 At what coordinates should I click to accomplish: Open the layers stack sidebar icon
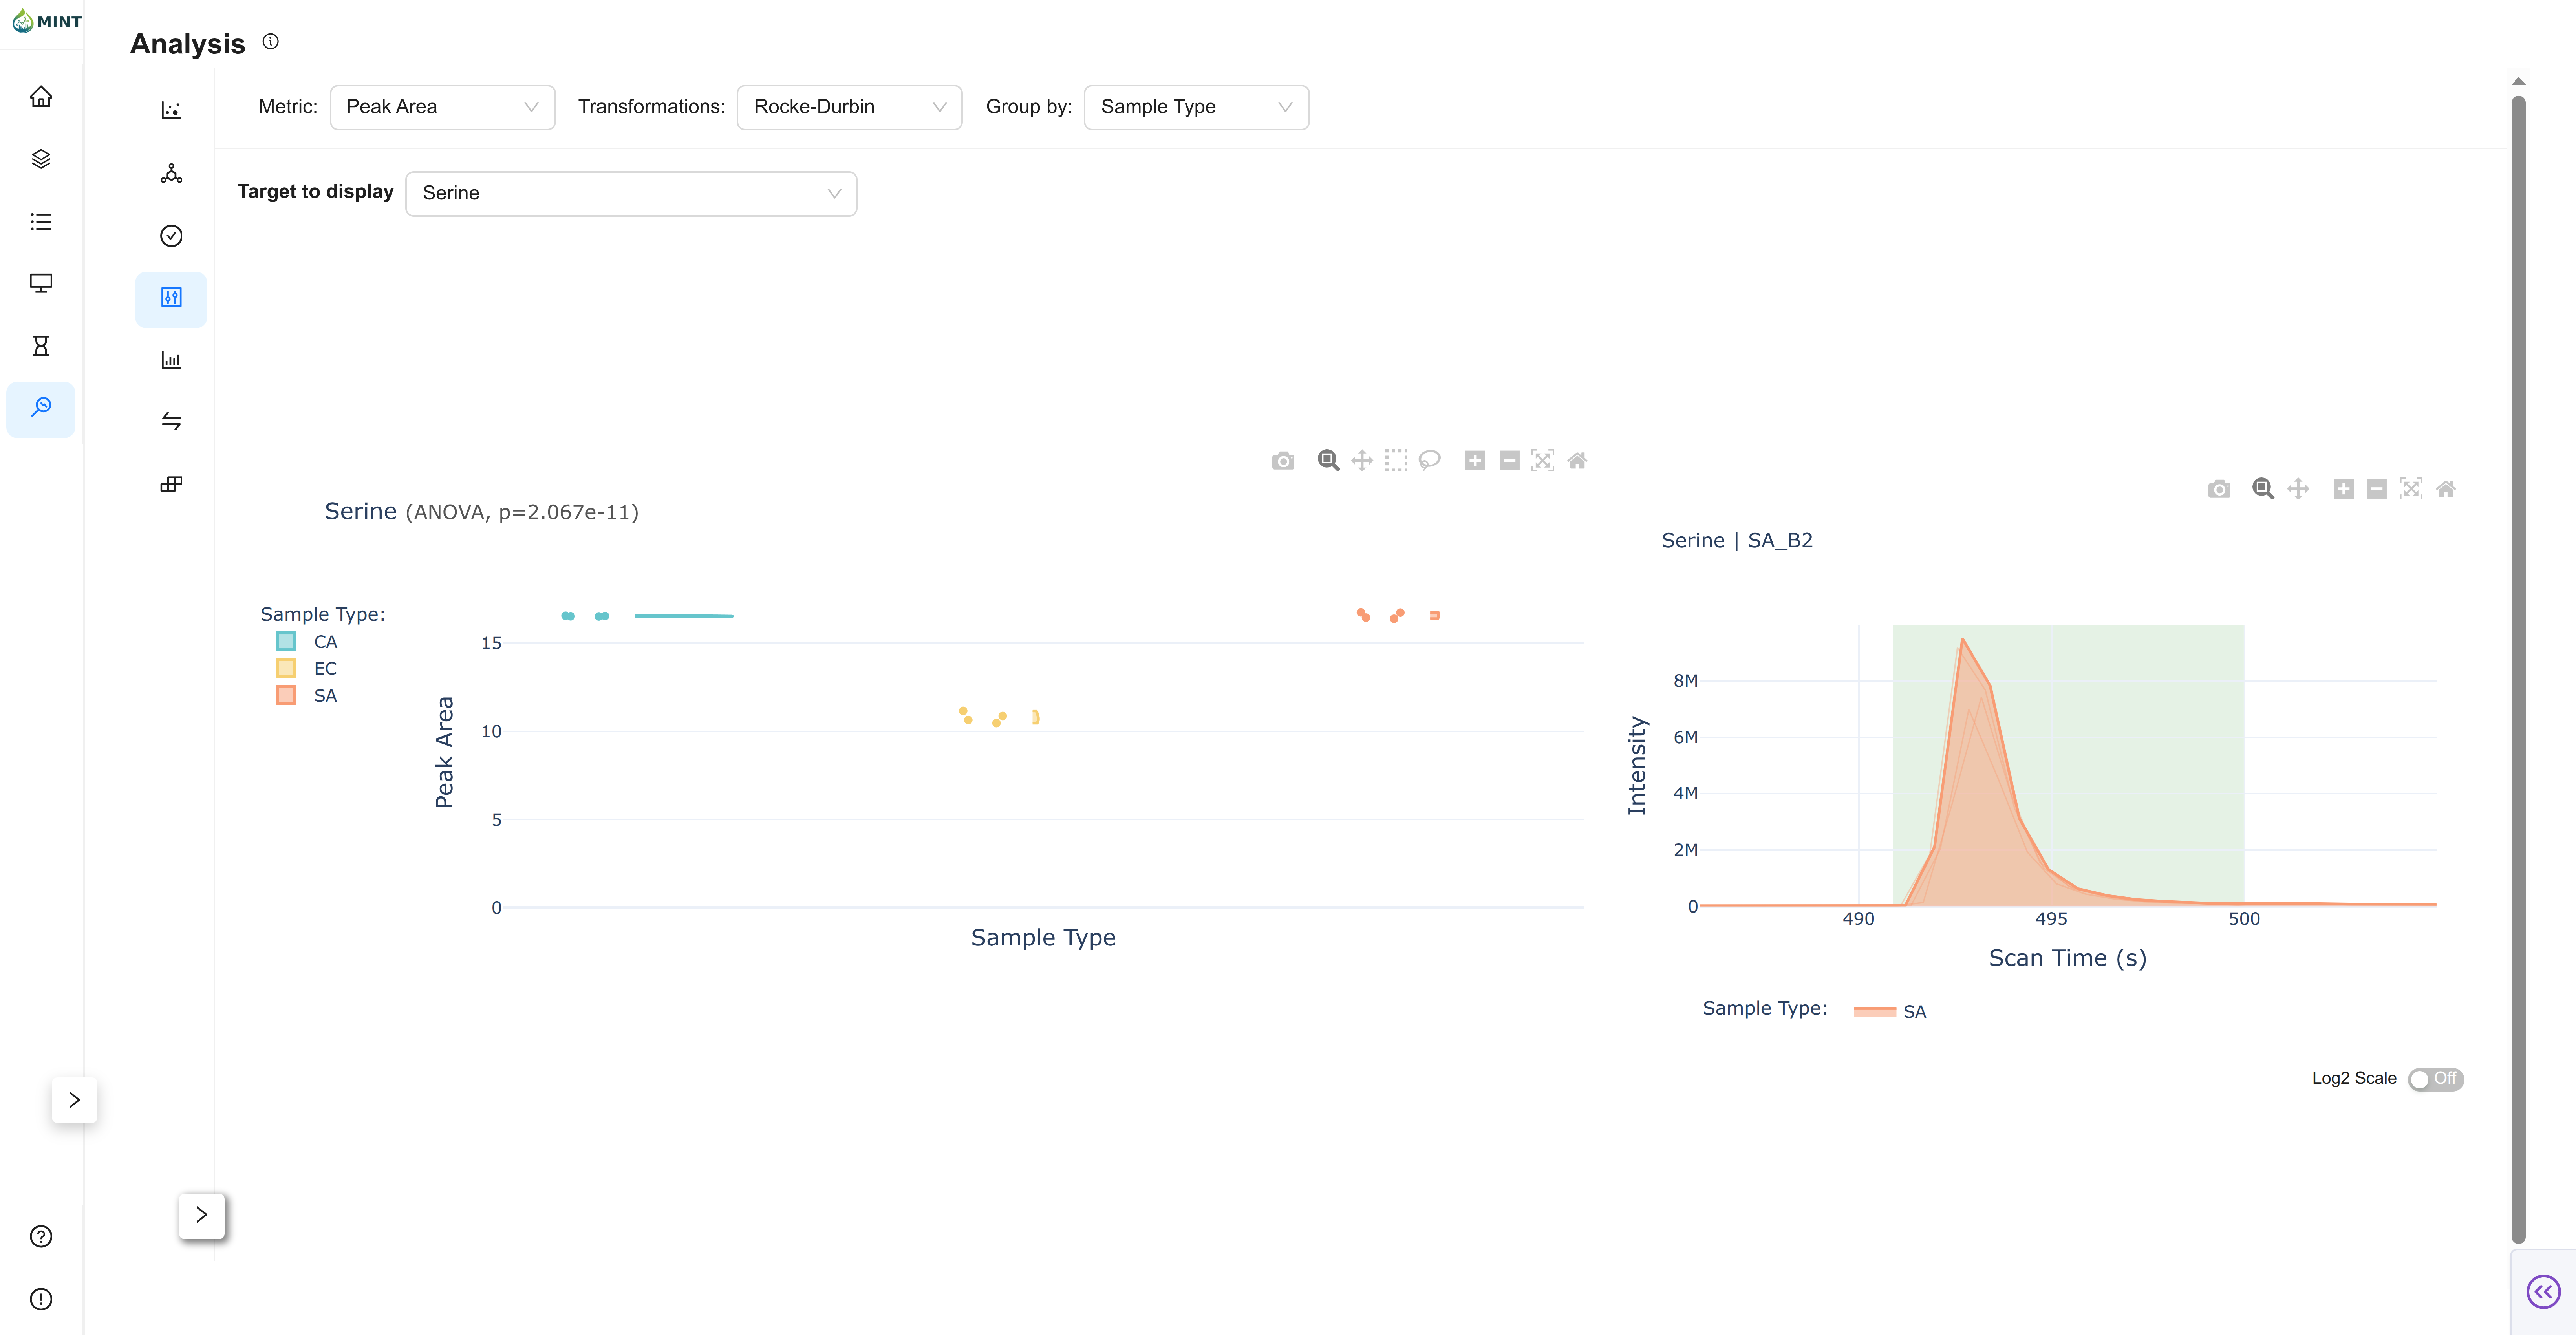(x=41, y=159)
